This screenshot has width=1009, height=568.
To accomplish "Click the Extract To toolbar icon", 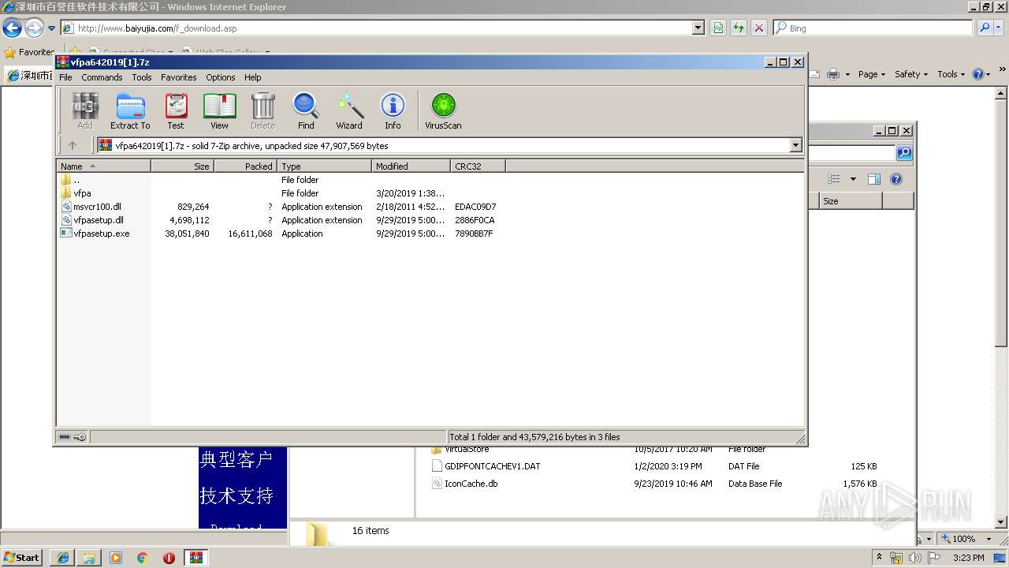I will pos(130,110).
